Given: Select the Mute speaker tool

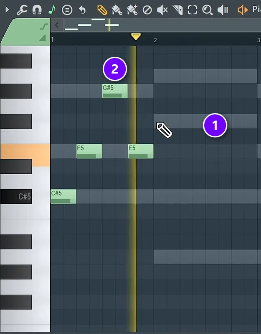Looking at the screenshot, I should (x=162, y=10).
